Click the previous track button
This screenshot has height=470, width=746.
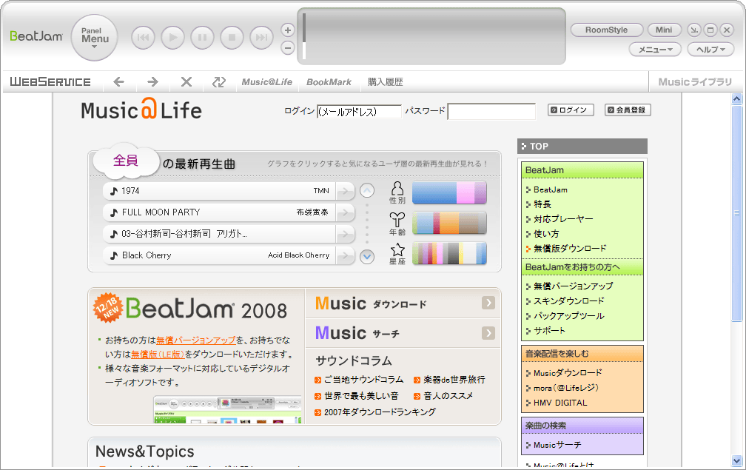click(143, 38)
